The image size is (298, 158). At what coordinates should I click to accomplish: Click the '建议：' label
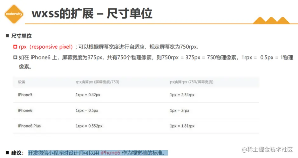point(17,153)
